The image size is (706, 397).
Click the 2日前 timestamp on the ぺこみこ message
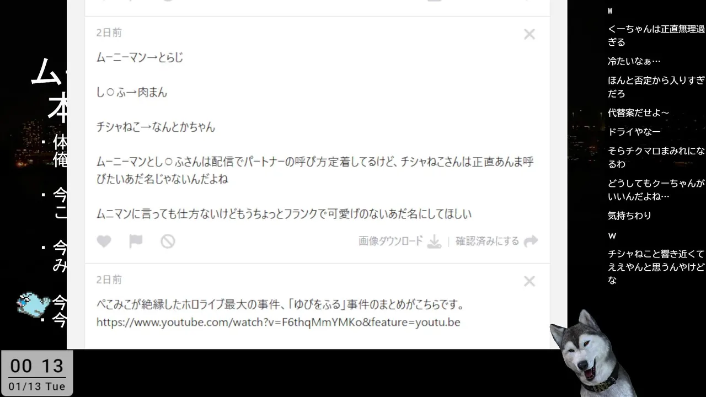[109, 280]
